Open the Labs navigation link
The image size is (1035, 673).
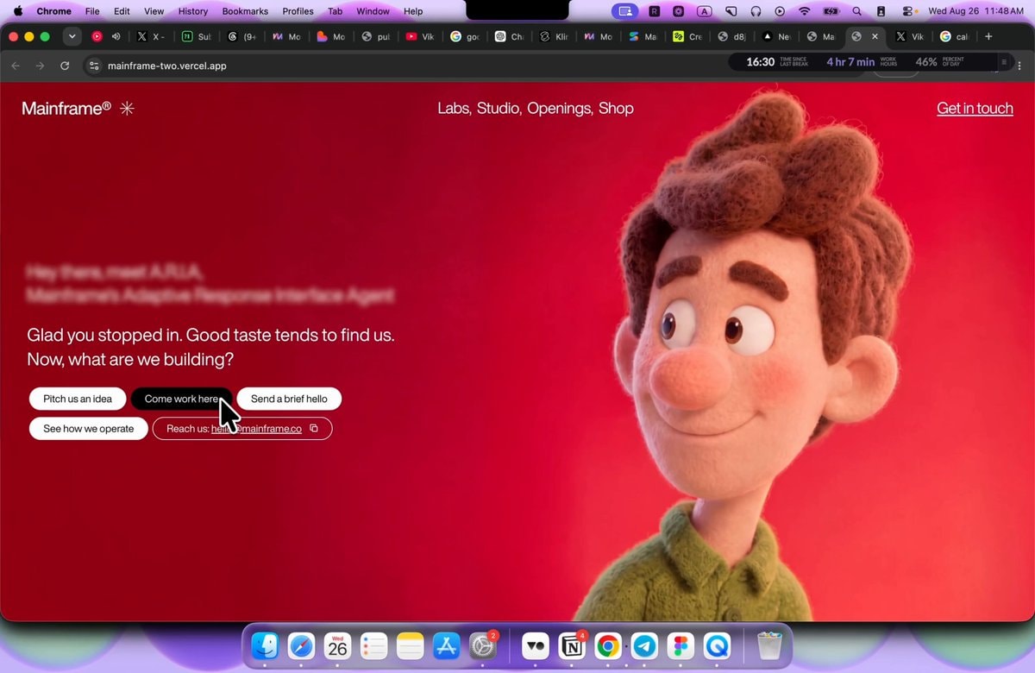(x=454, y=108)
